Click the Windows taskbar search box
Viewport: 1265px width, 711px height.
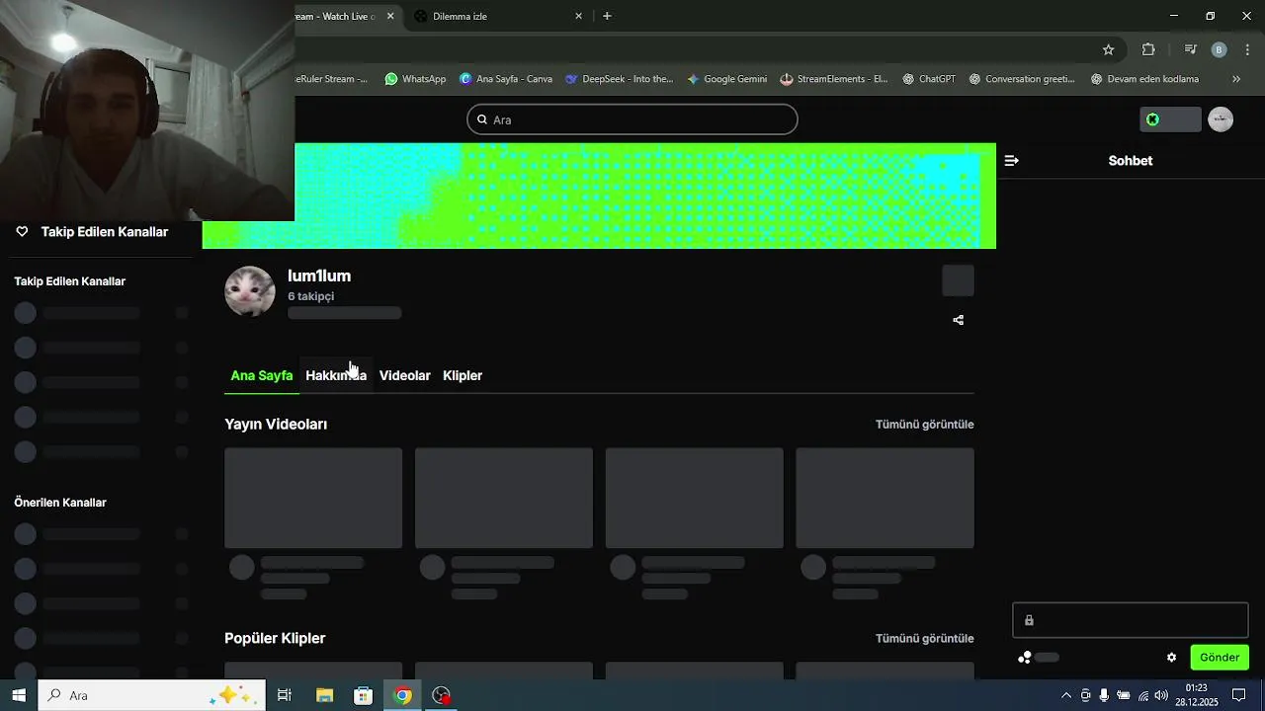click(151, 695)
